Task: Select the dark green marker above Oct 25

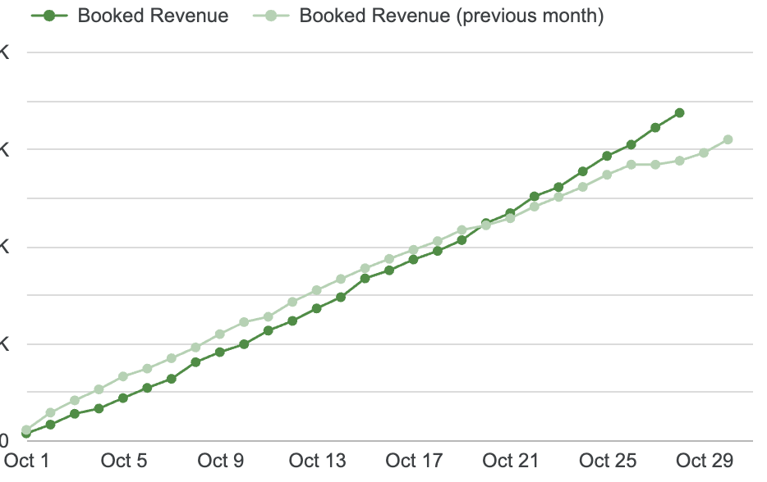Action: tap(608, 154)
